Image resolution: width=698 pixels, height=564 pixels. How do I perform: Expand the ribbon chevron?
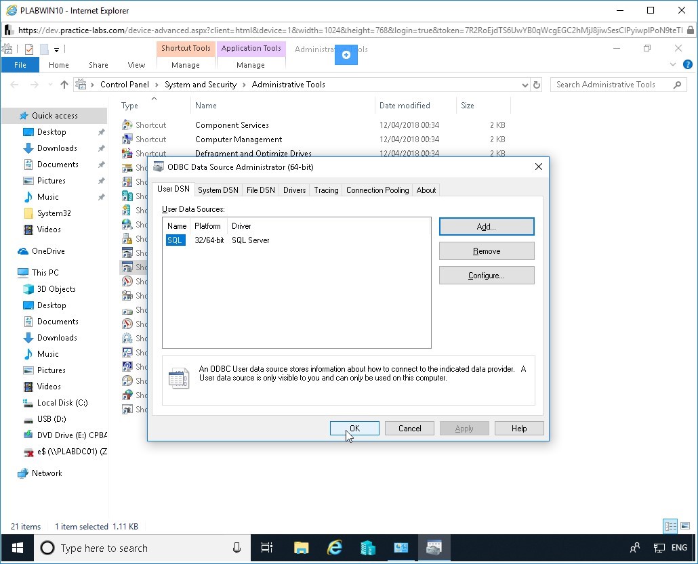pos(673,64)
